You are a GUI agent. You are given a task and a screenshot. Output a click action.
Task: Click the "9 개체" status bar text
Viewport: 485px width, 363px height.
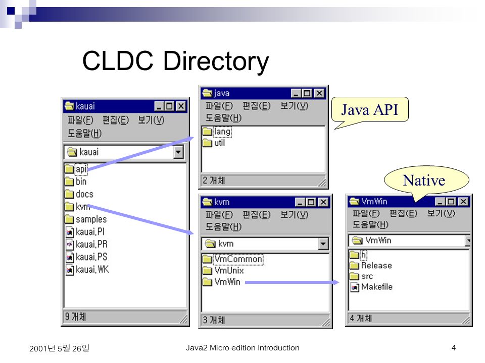[75, 317]
